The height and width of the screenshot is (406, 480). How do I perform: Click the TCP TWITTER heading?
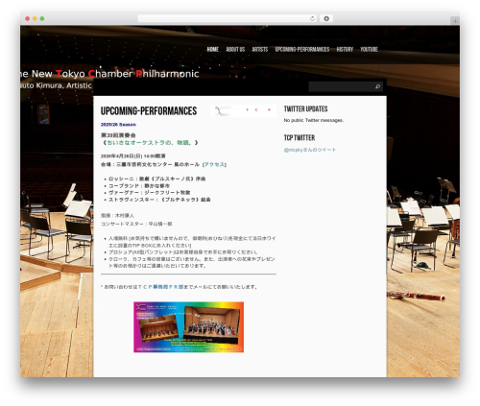tap(300, 138)
